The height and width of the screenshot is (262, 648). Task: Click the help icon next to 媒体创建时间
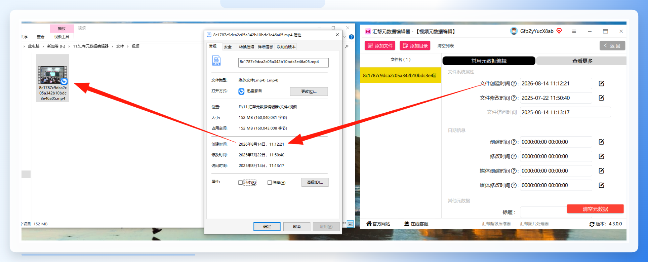point(514,171)
